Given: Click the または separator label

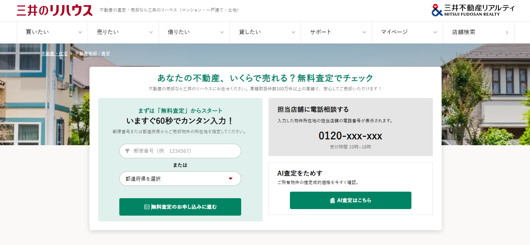Looking at the screenshot, I should click(x=180, y=165).
